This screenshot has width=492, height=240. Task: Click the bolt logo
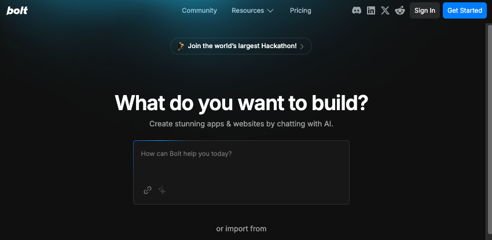[x=17, y=10]
